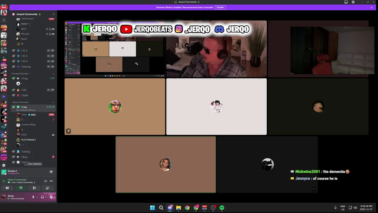This screenshot has height=213, width=378.
Task: Collapse the Jerqo's Channels category
Action: pos(21,102)
